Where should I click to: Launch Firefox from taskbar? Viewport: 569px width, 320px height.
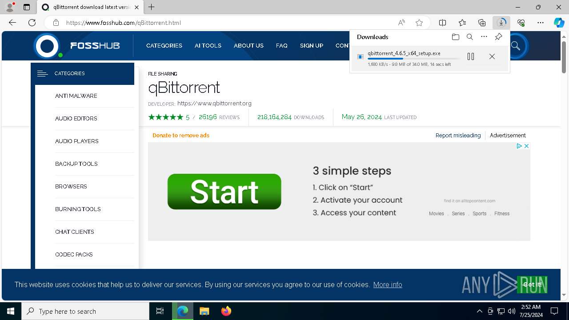point(226,311)
